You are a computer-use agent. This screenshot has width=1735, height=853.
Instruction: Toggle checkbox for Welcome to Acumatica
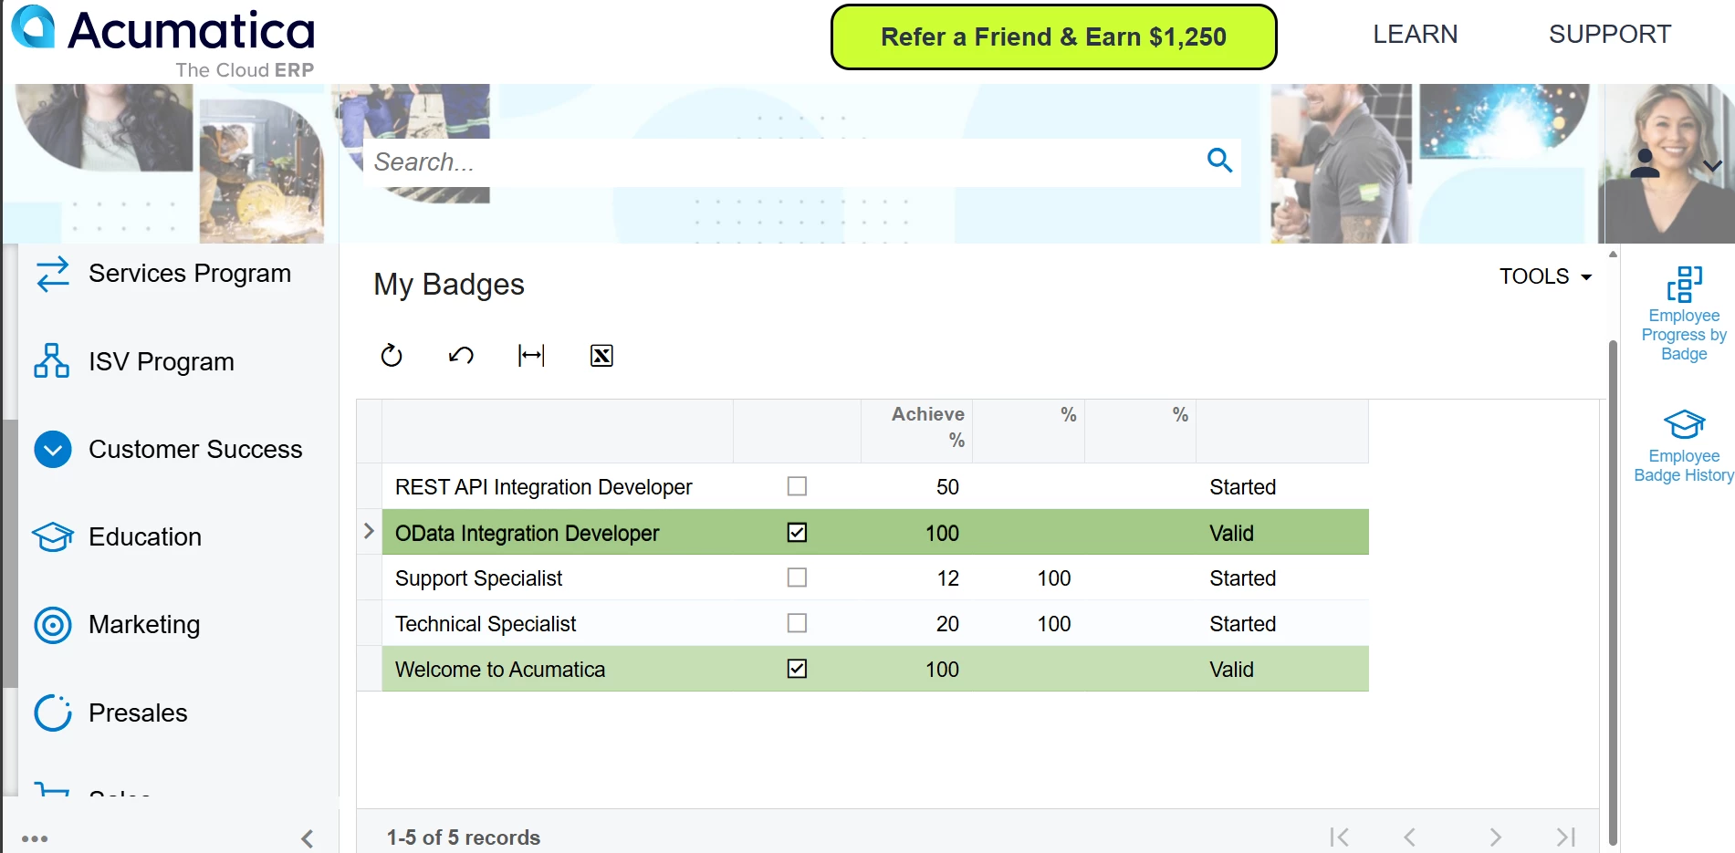click(797, 669)
